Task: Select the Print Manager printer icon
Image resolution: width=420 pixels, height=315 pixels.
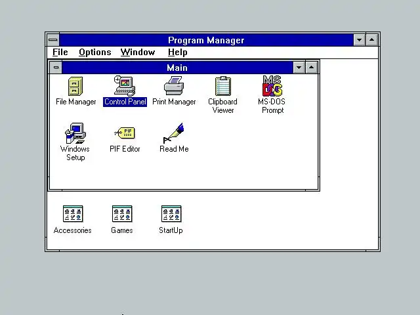Action: (174, 86)
